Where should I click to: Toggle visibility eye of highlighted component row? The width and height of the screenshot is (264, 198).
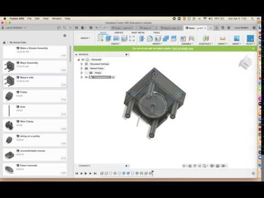tap(86, 77)
